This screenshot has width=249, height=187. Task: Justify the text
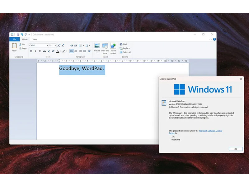84,51
